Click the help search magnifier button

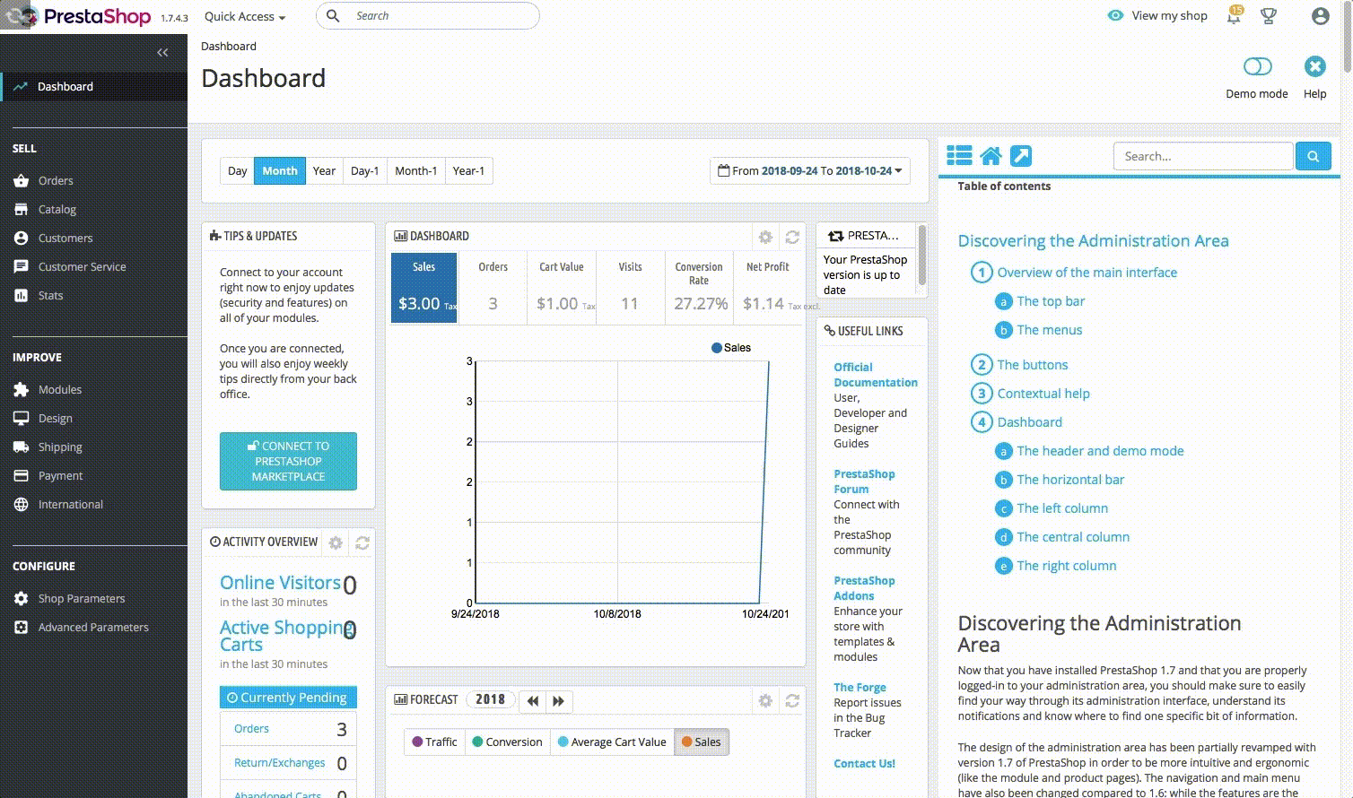tap(1313, 156)
